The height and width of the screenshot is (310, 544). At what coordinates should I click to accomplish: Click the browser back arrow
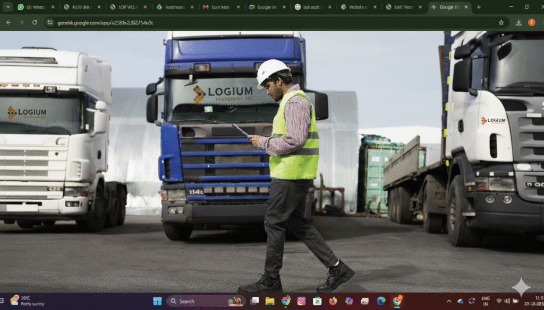point(8,23)
